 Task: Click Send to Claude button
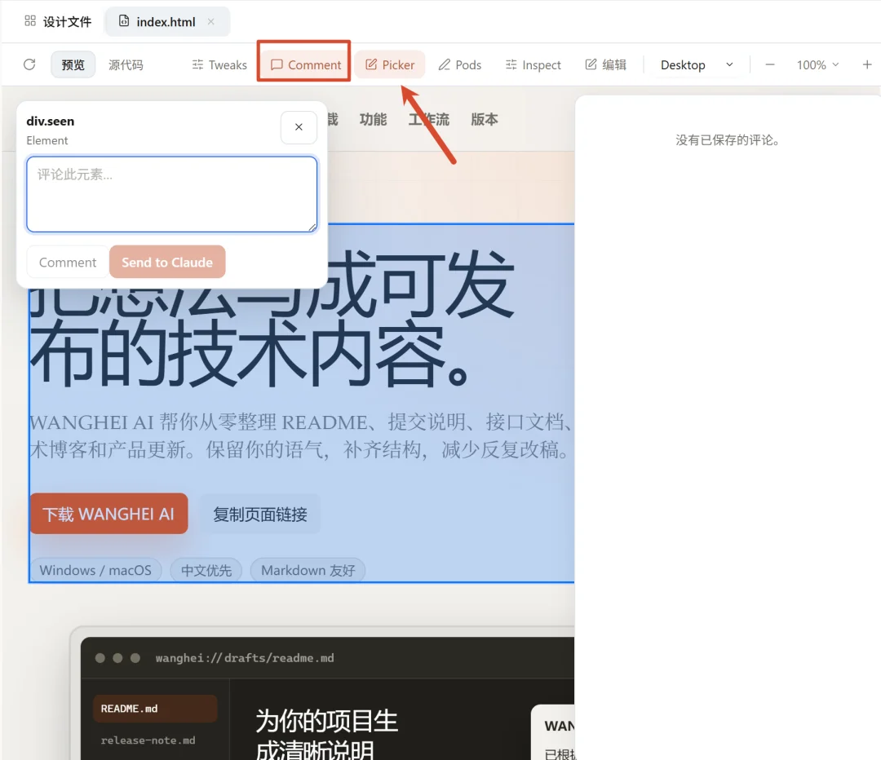167,263
